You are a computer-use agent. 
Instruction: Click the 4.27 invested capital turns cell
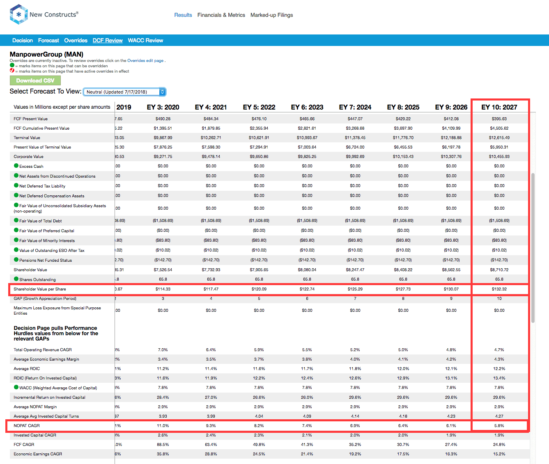click(499, 416)
